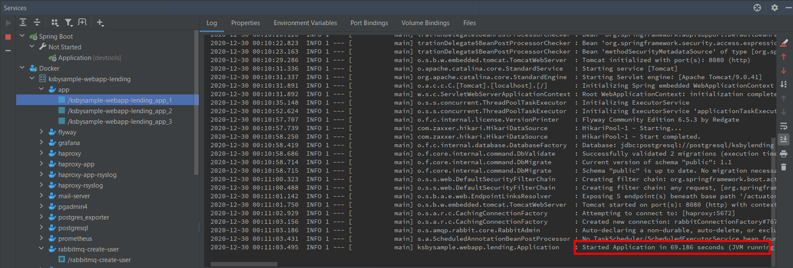This screenshot has width=793, height=268.
Task: Select the prometheus service label
Action: (75, 238)
